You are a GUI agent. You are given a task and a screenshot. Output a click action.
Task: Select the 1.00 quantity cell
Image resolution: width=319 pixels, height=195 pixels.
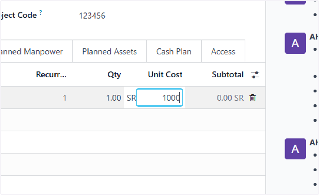click(114, 98)
